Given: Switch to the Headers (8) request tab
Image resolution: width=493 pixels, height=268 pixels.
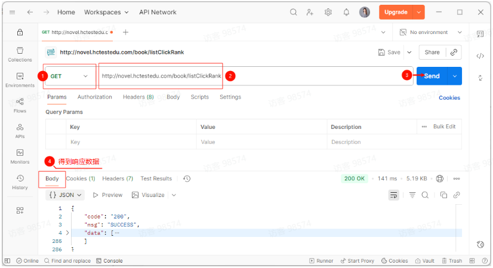Looking at the screenshot, I should (138, 97).
